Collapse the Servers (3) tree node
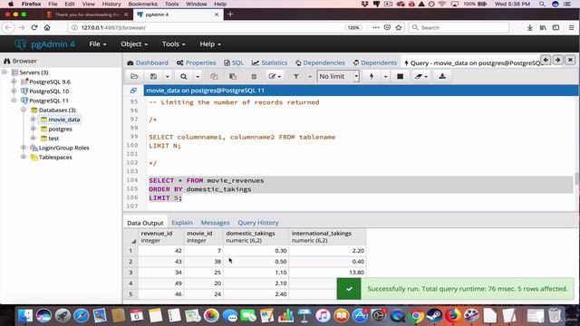Screen dimensions: 580x326 pos(5,72)
